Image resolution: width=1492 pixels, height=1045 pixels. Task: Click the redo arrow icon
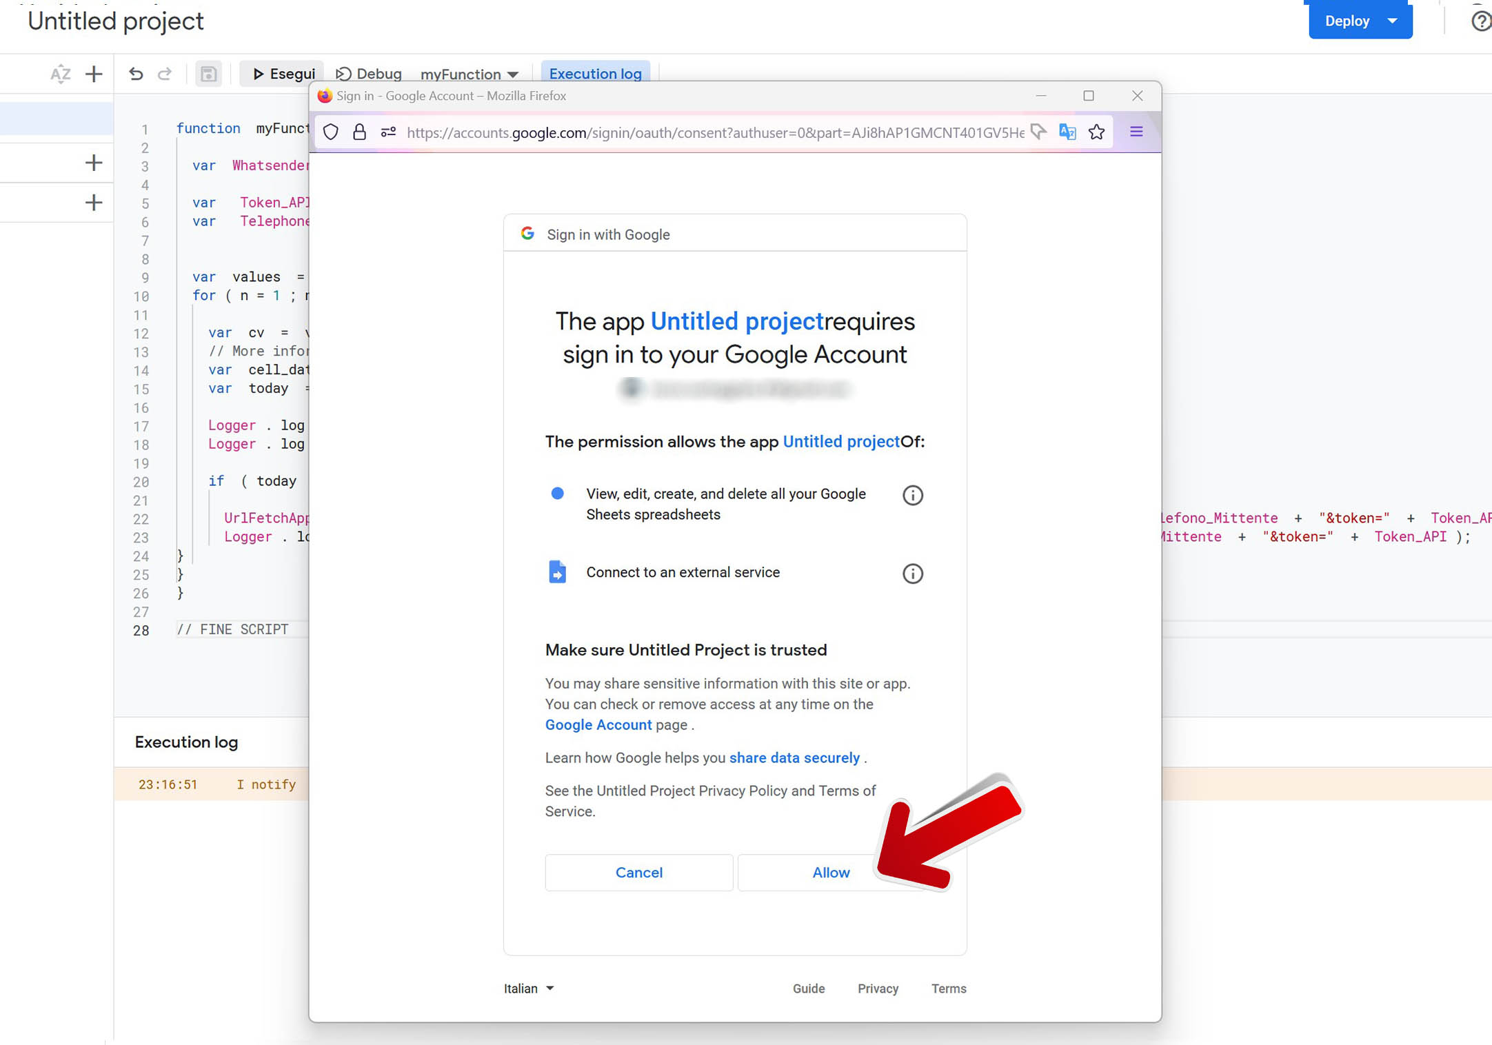[x=164, y=74]
